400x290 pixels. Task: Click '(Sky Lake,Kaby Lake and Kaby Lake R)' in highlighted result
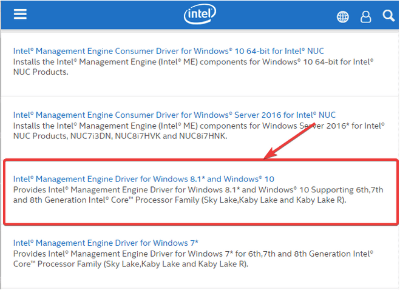pyautogui.click(x=274, y=200)
